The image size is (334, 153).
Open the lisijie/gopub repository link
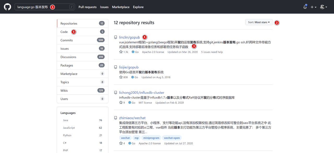pos(129,67)
